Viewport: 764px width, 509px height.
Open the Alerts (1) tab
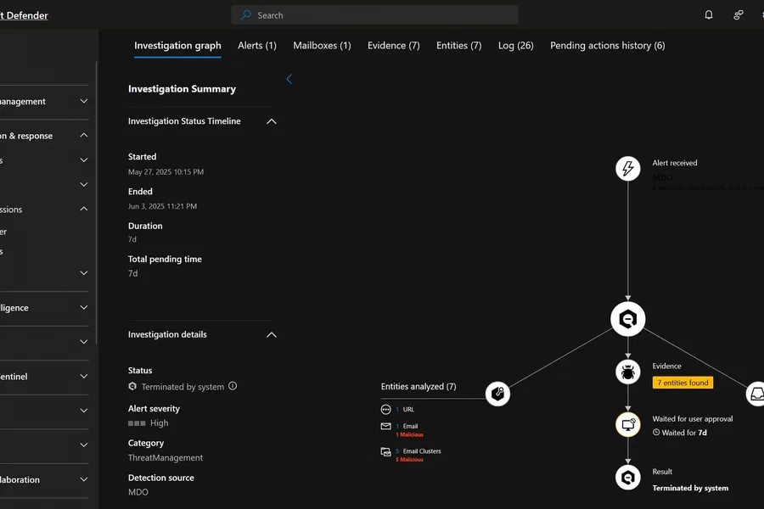click(256, 45)
